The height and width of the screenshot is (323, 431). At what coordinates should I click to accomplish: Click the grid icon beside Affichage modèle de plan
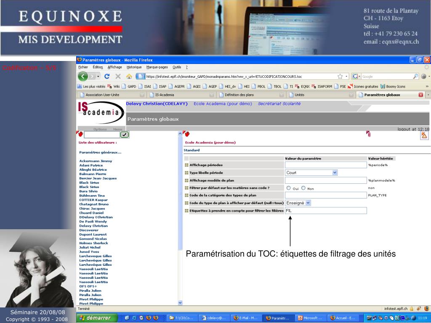pyautogui.click(x=186, y=180)
